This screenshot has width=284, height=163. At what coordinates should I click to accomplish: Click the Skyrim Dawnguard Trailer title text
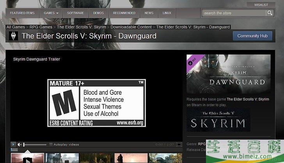point(37,59)
